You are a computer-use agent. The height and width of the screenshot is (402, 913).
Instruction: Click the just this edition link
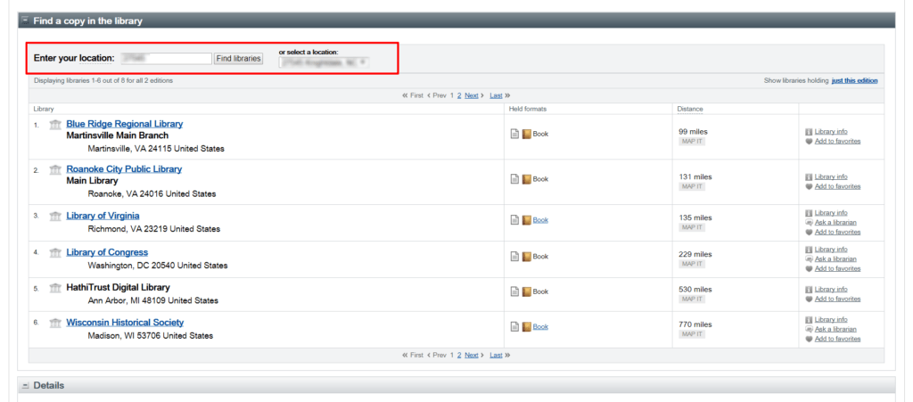click(854, 81)
